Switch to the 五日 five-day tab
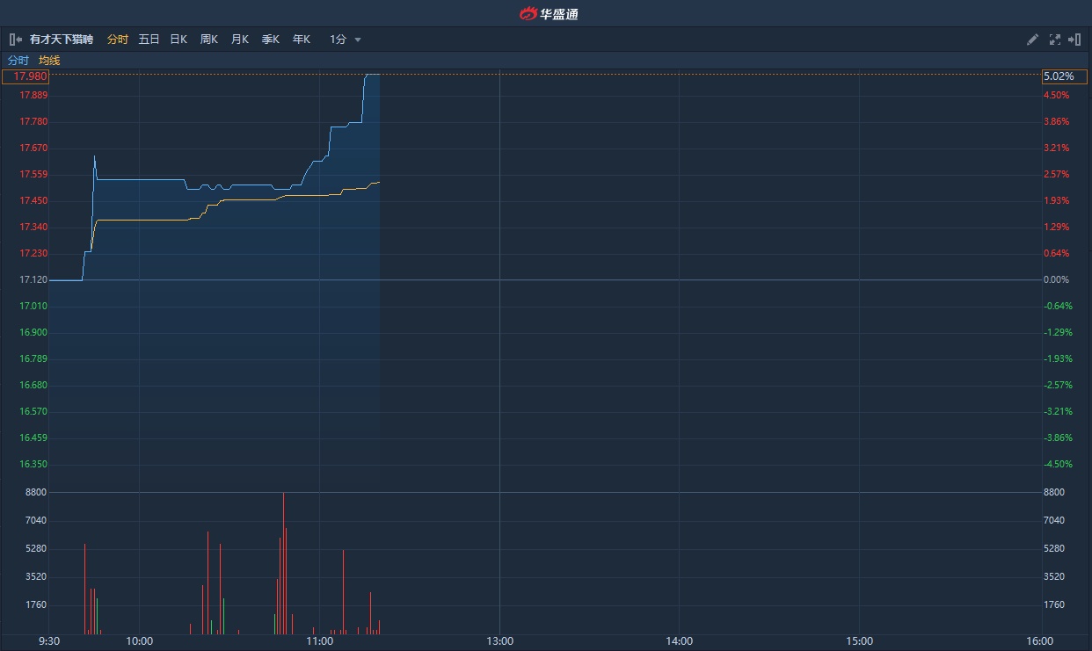 pos(149,40)
